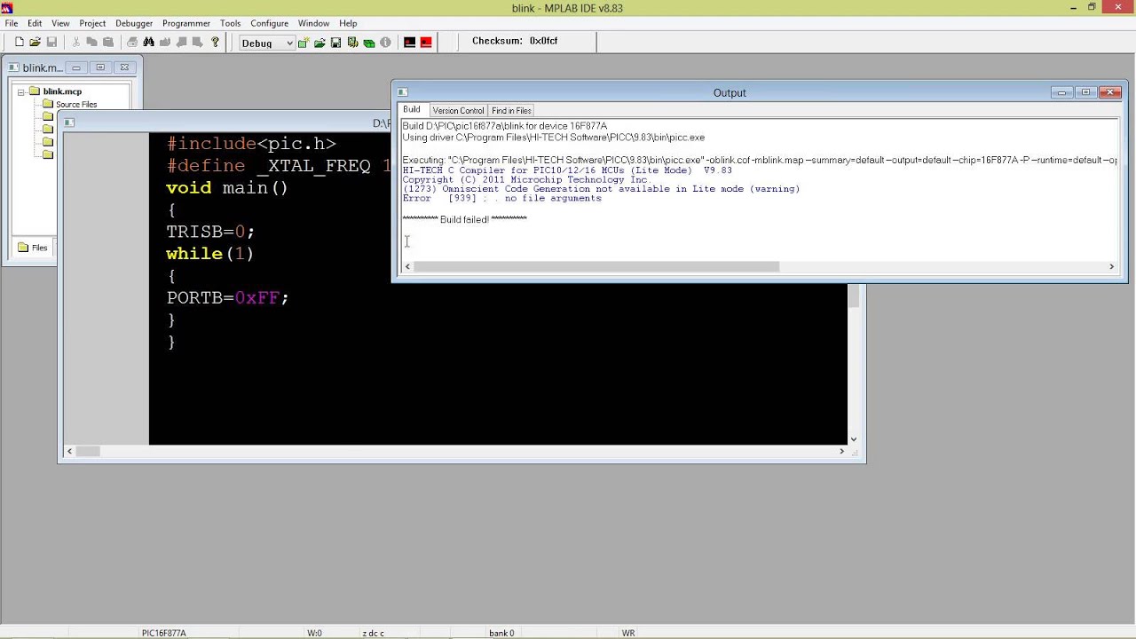
Task: Click the Output window title icon
Action: pyautogui.click(x=402, y=92)
